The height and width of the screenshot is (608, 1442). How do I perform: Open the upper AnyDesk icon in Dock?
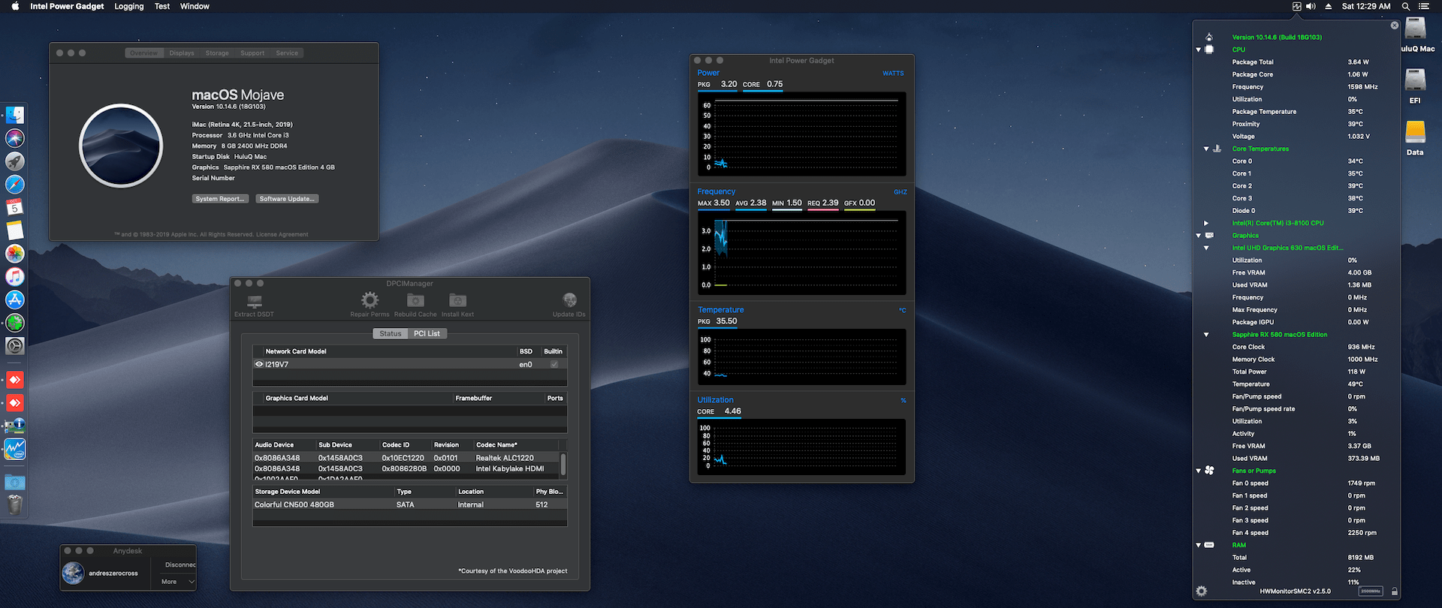point(15,380)
